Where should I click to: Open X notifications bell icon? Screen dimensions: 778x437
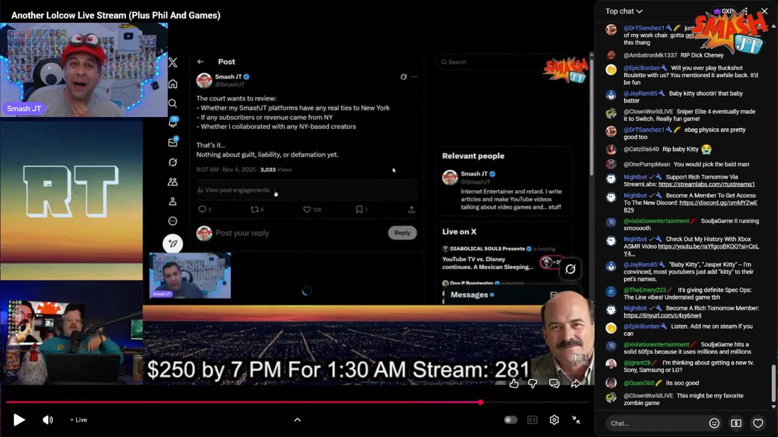(x=173, y=123)
